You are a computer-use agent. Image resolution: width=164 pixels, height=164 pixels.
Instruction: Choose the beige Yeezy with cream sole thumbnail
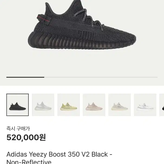[x=120, y=105]
